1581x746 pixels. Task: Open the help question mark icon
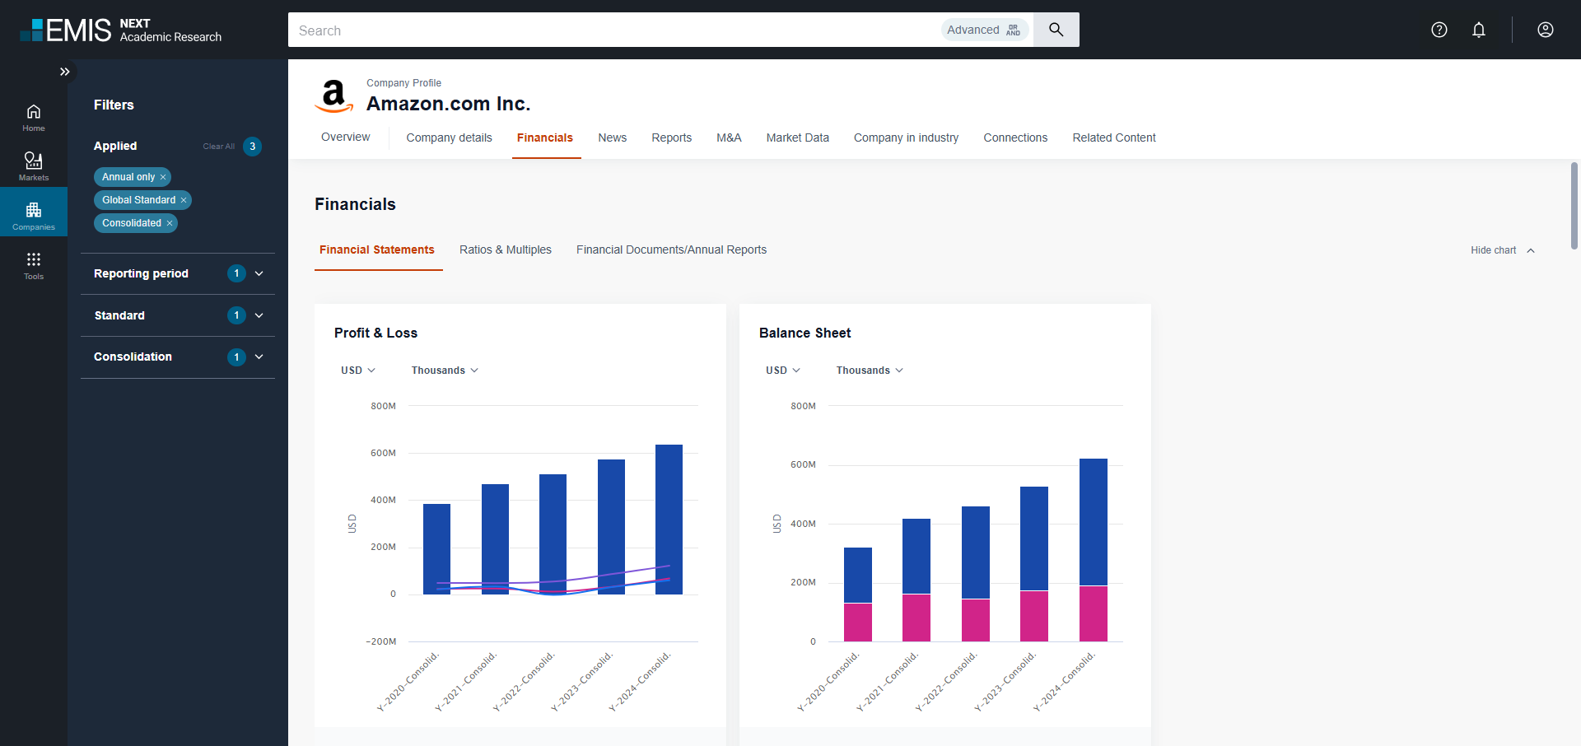pyautogui.click(x=1439, y=30)
